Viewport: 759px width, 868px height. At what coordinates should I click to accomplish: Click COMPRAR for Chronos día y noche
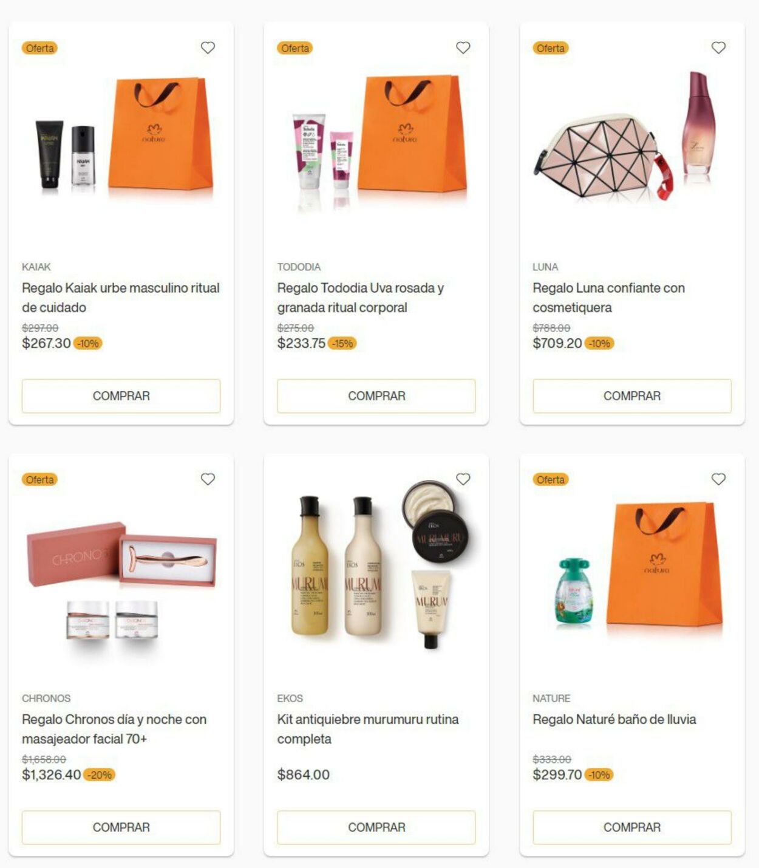coord(121,827)
